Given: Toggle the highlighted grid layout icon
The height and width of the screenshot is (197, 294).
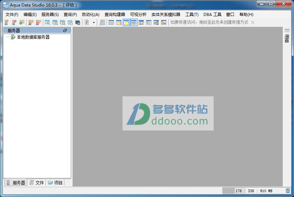Looking at the screenshot, I should [134, 22].
